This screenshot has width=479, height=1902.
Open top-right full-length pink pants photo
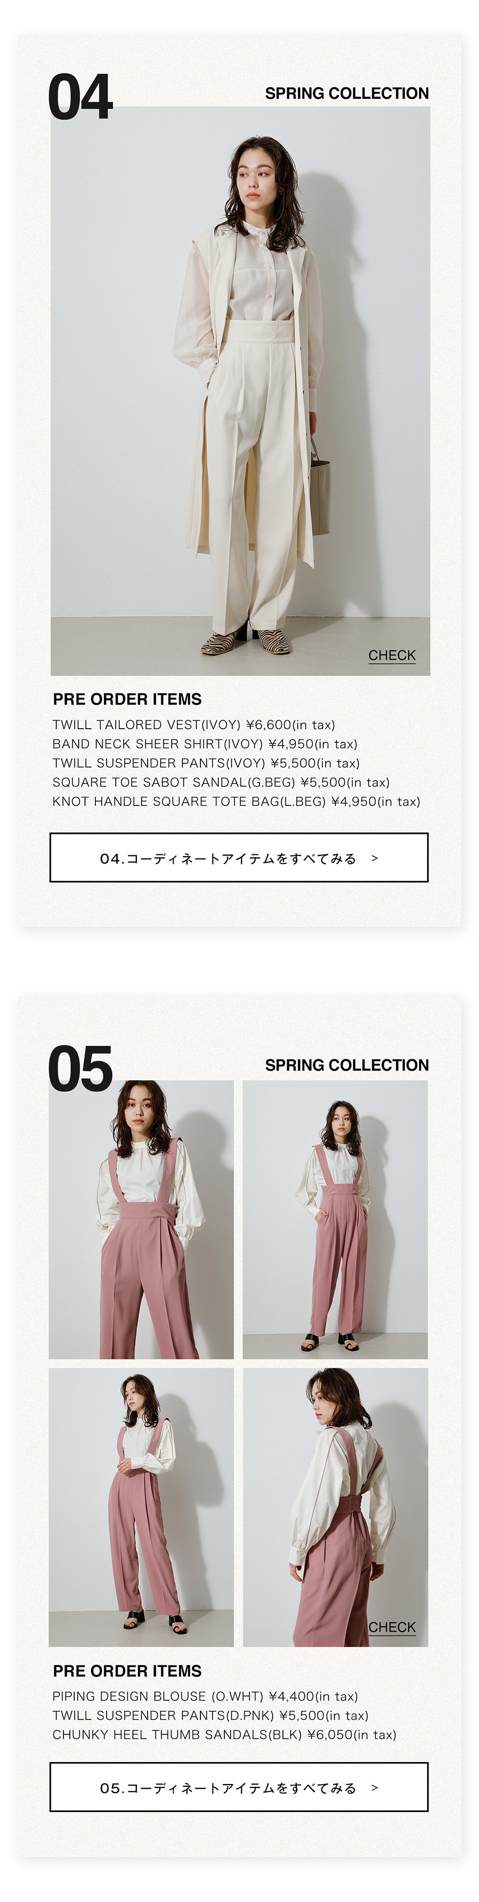point(335,1219)
